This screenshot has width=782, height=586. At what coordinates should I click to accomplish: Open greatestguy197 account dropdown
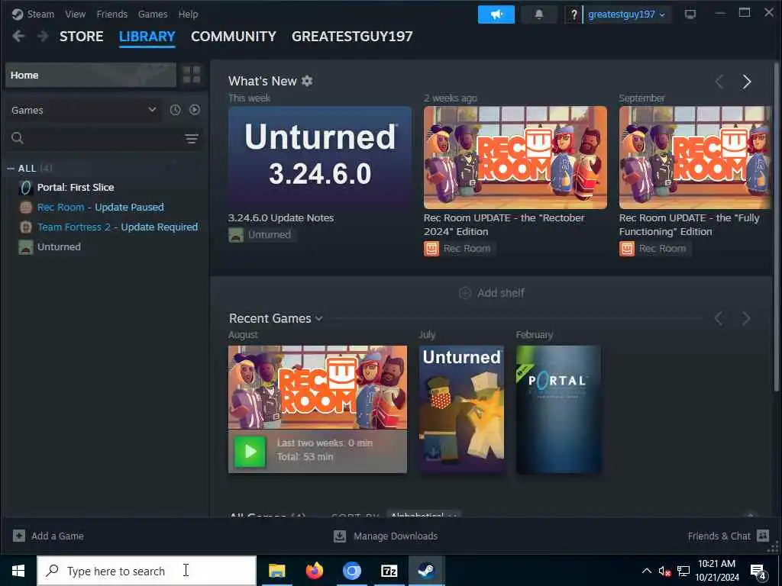point(626,14)
